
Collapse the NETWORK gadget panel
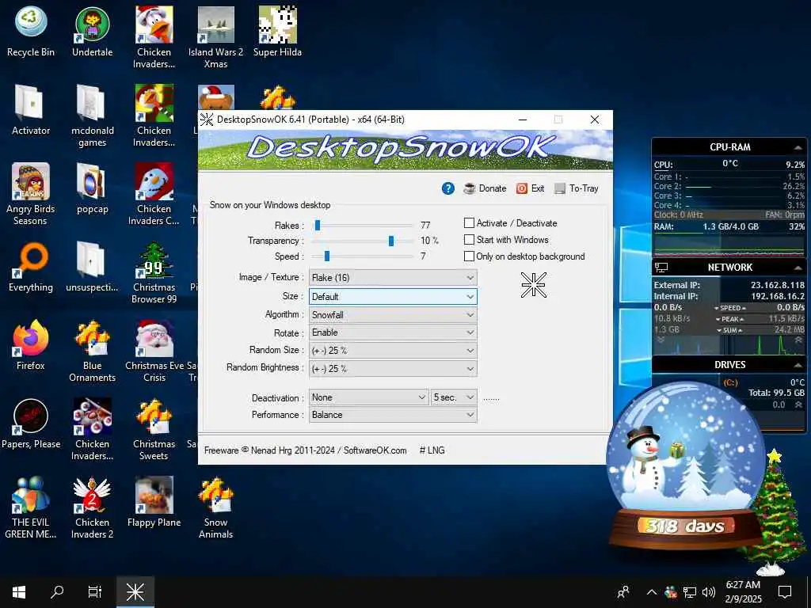pyautogui.click(x=798, y=268)
